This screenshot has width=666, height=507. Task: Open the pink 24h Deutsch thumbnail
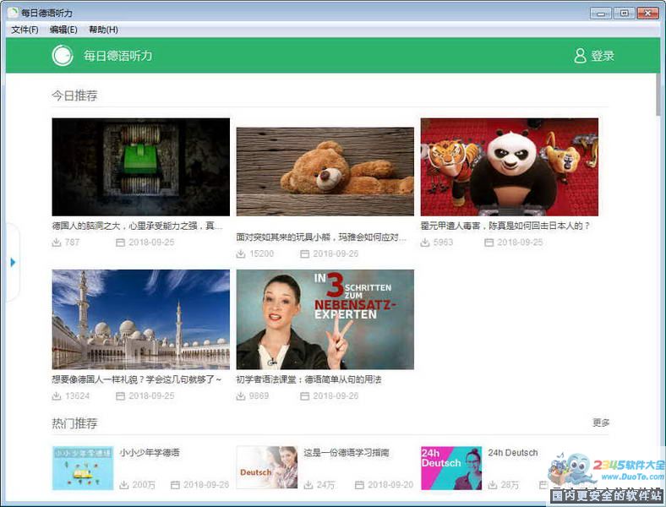[451, 468]
